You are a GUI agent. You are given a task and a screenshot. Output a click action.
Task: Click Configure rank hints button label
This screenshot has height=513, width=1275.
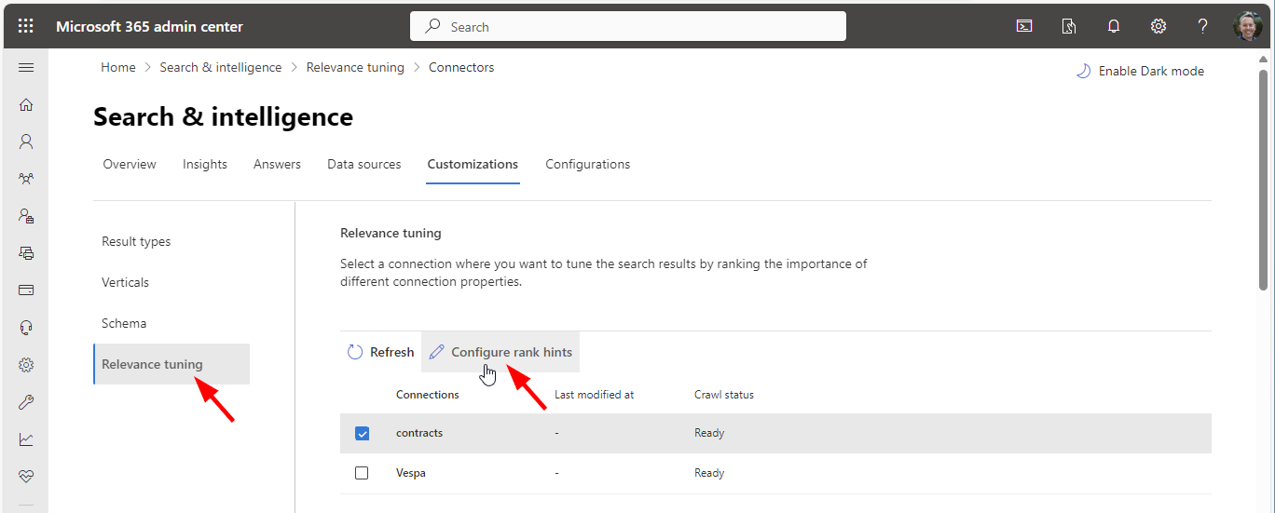tap(512, 352)
